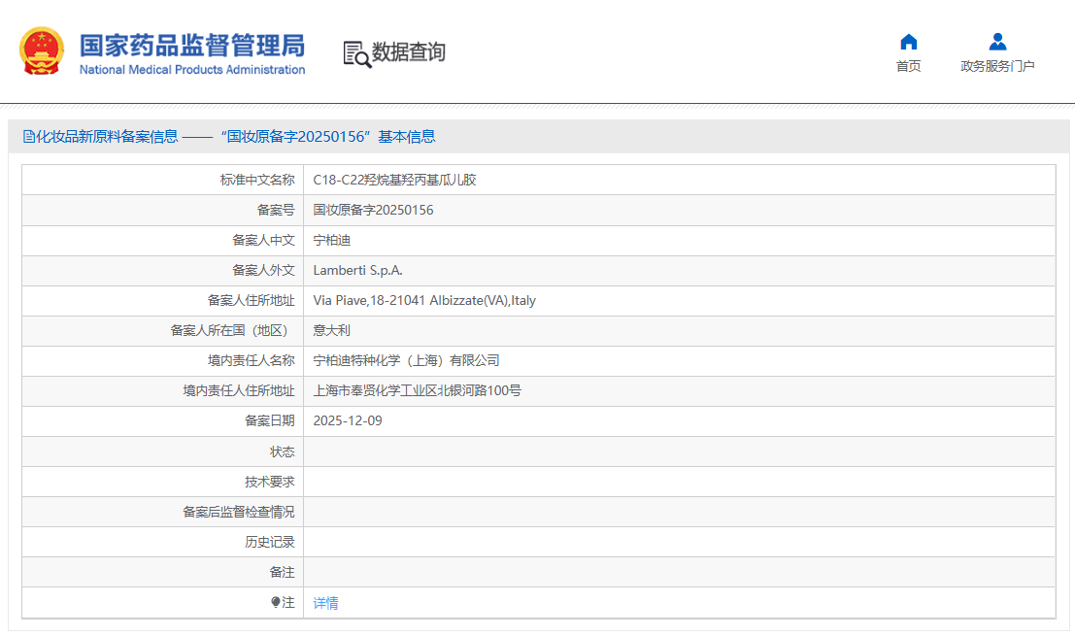Click the lightbulb icon beside 注
1075x636 pixels.
pos(276,602)
